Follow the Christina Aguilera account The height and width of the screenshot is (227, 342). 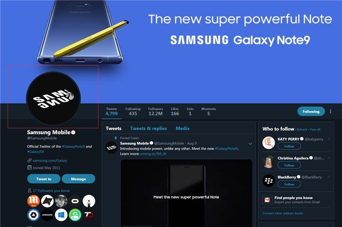289,165
